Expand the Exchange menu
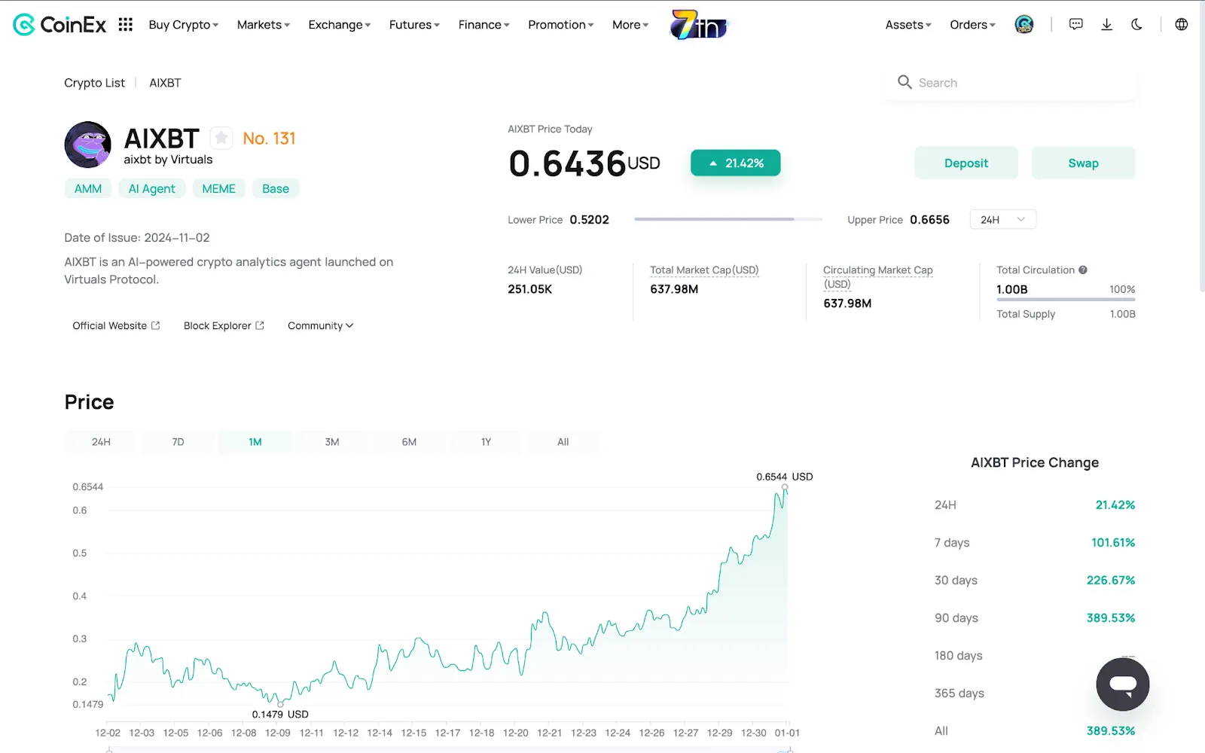The width and height of the screenshot is (1205, 753). click(340, 25)
